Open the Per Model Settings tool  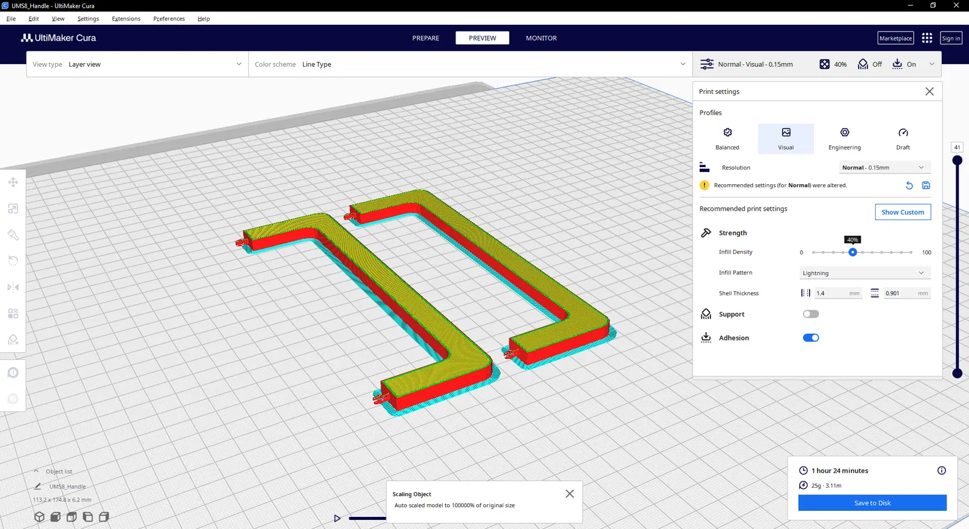pyautogui.click(x=13, y=313)
